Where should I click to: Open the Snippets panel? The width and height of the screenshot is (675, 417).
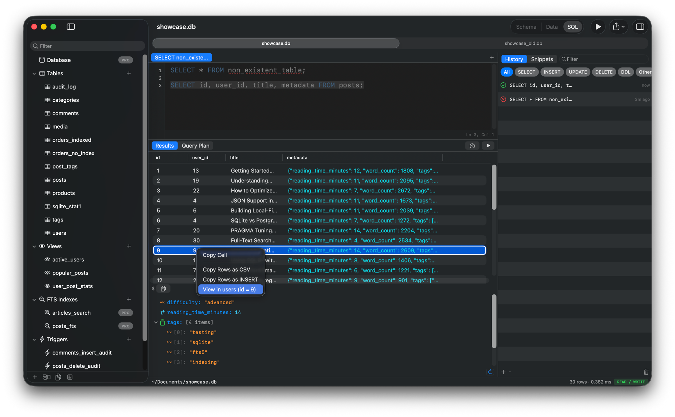(542, 59)
